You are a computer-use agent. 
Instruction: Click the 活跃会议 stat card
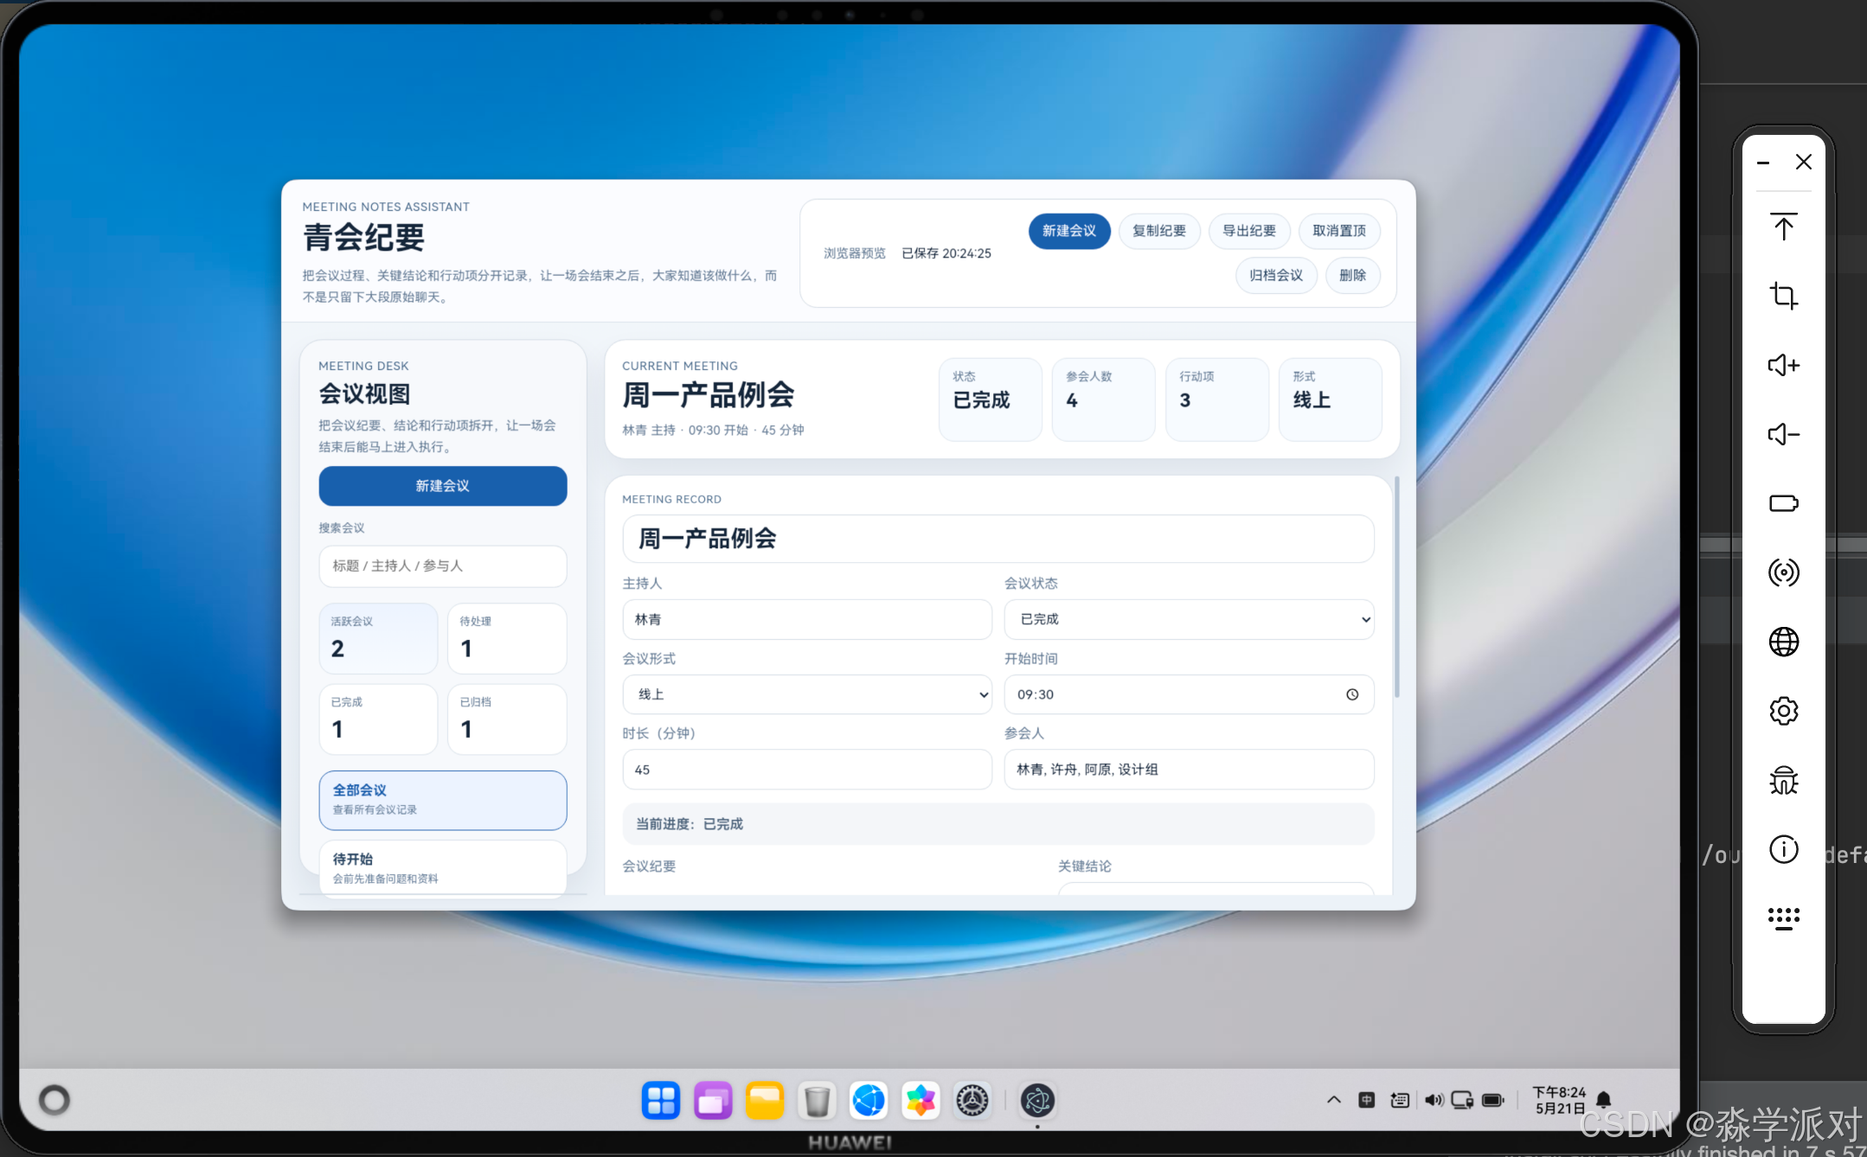point(378,638)
